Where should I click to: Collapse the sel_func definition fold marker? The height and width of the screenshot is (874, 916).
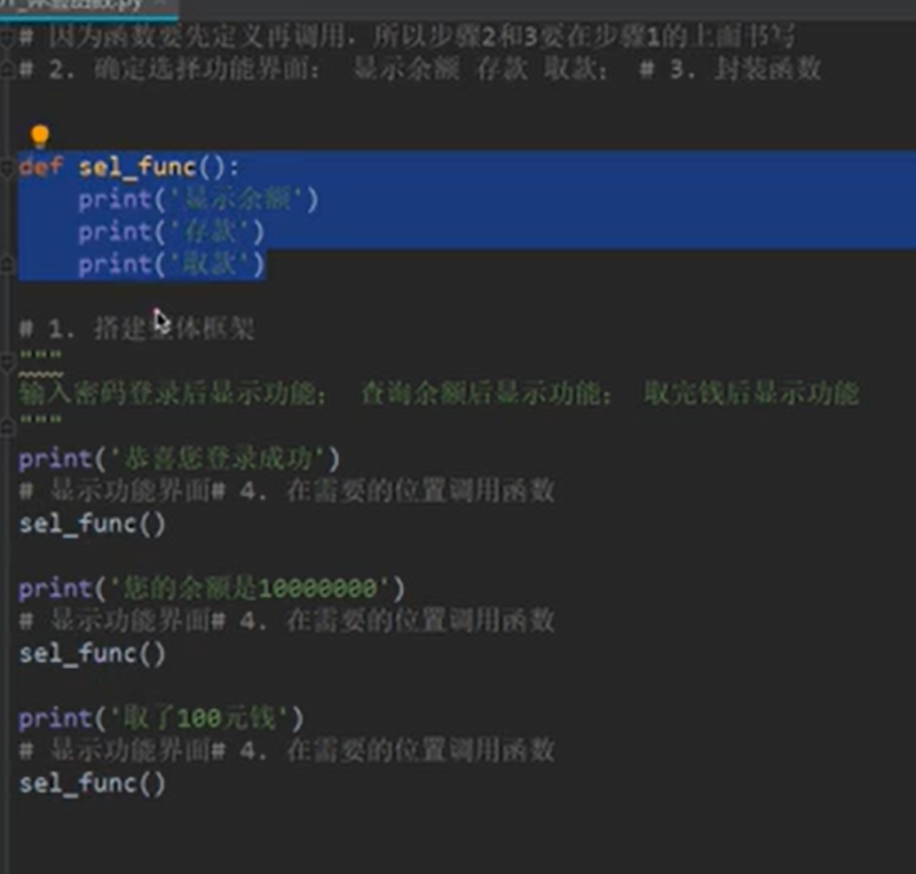(6, 168)
